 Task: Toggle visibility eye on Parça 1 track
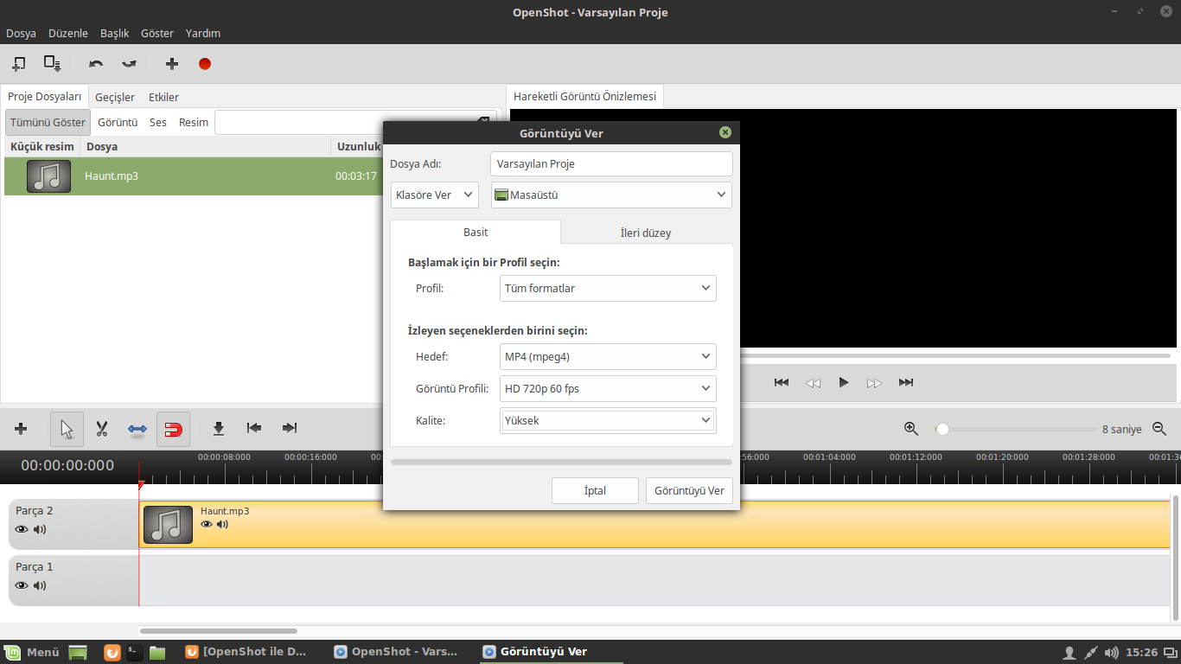pos(22,585)
